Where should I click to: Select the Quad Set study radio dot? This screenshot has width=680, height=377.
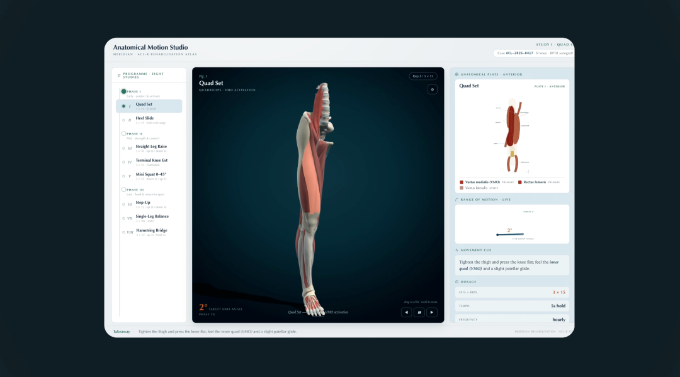tap(123, 106)
